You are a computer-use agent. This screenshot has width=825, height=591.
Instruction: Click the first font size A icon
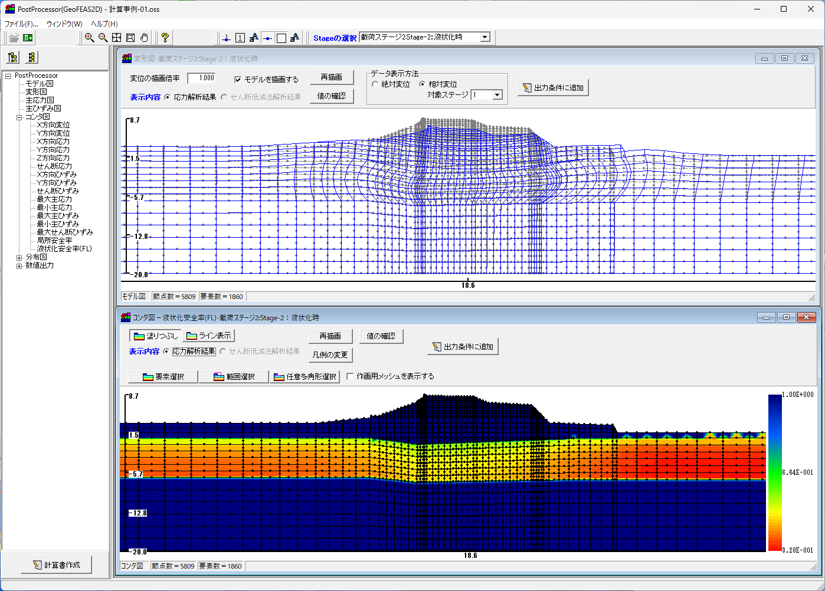pyautogui.click(x=254, y=38)
